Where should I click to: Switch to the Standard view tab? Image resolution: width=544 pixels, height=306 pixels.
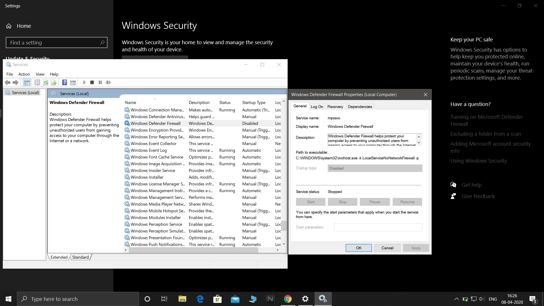[80, 257]
